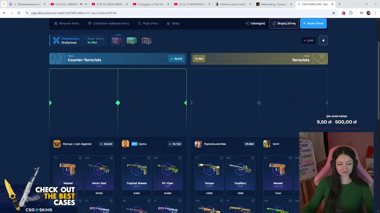This screenshot has width=380, height=213.
Task: Open the tab search dropdown arrow
Action: pos(4,4)
